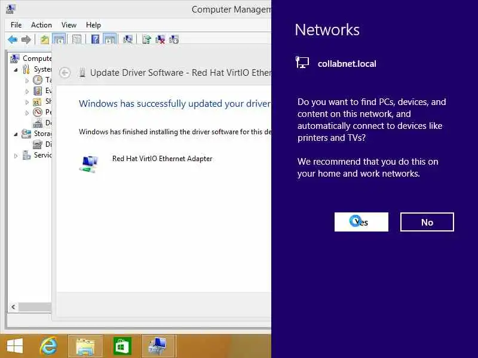
Task: Click the blue Back arrow in Computer Management toolbar
Action: coord(13,39)
